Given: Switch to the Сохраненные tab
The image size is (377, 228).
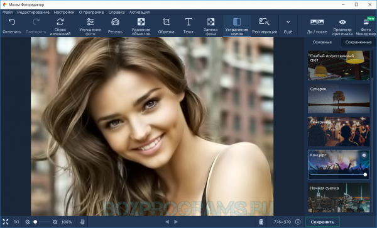Looking at the screenshot, I should click(x=358, y=42).
